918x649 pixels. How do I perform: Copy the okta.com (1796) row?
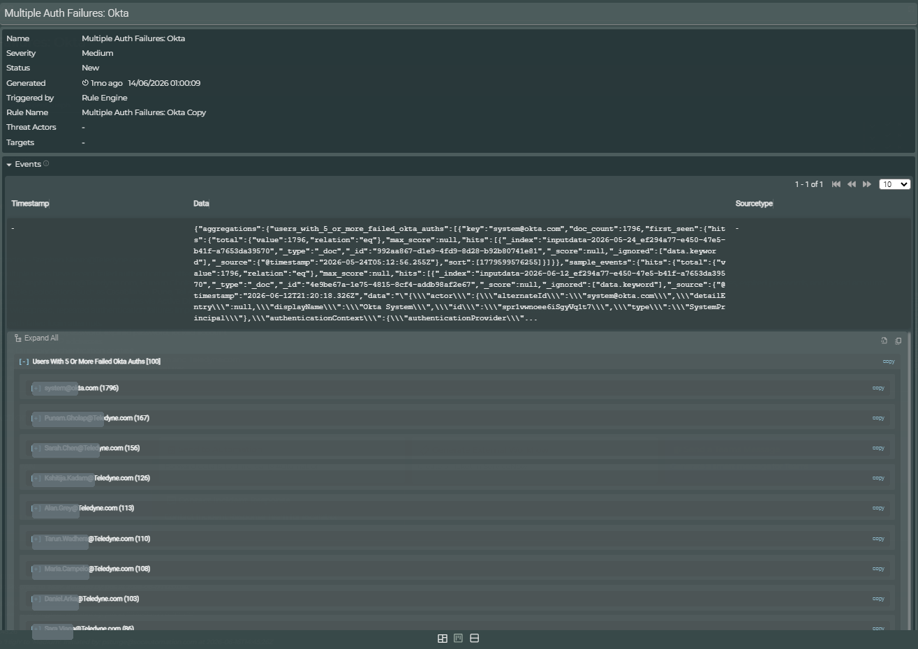coord(878,388)
